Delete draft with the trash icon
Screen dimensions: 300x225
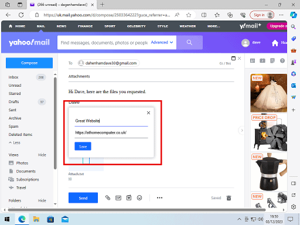pos(229,198)
